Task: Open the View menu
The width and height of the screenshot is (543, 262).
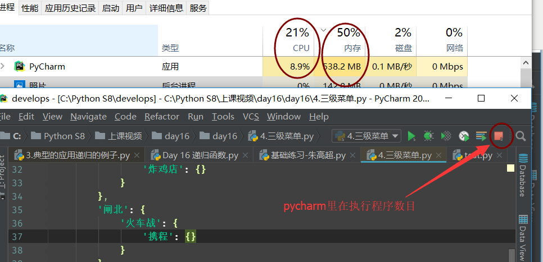Action: (53, 117)
